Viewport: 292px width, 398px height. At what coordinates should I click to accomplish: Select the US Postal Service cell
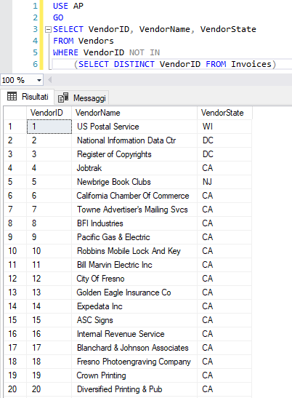pos(134,127)
